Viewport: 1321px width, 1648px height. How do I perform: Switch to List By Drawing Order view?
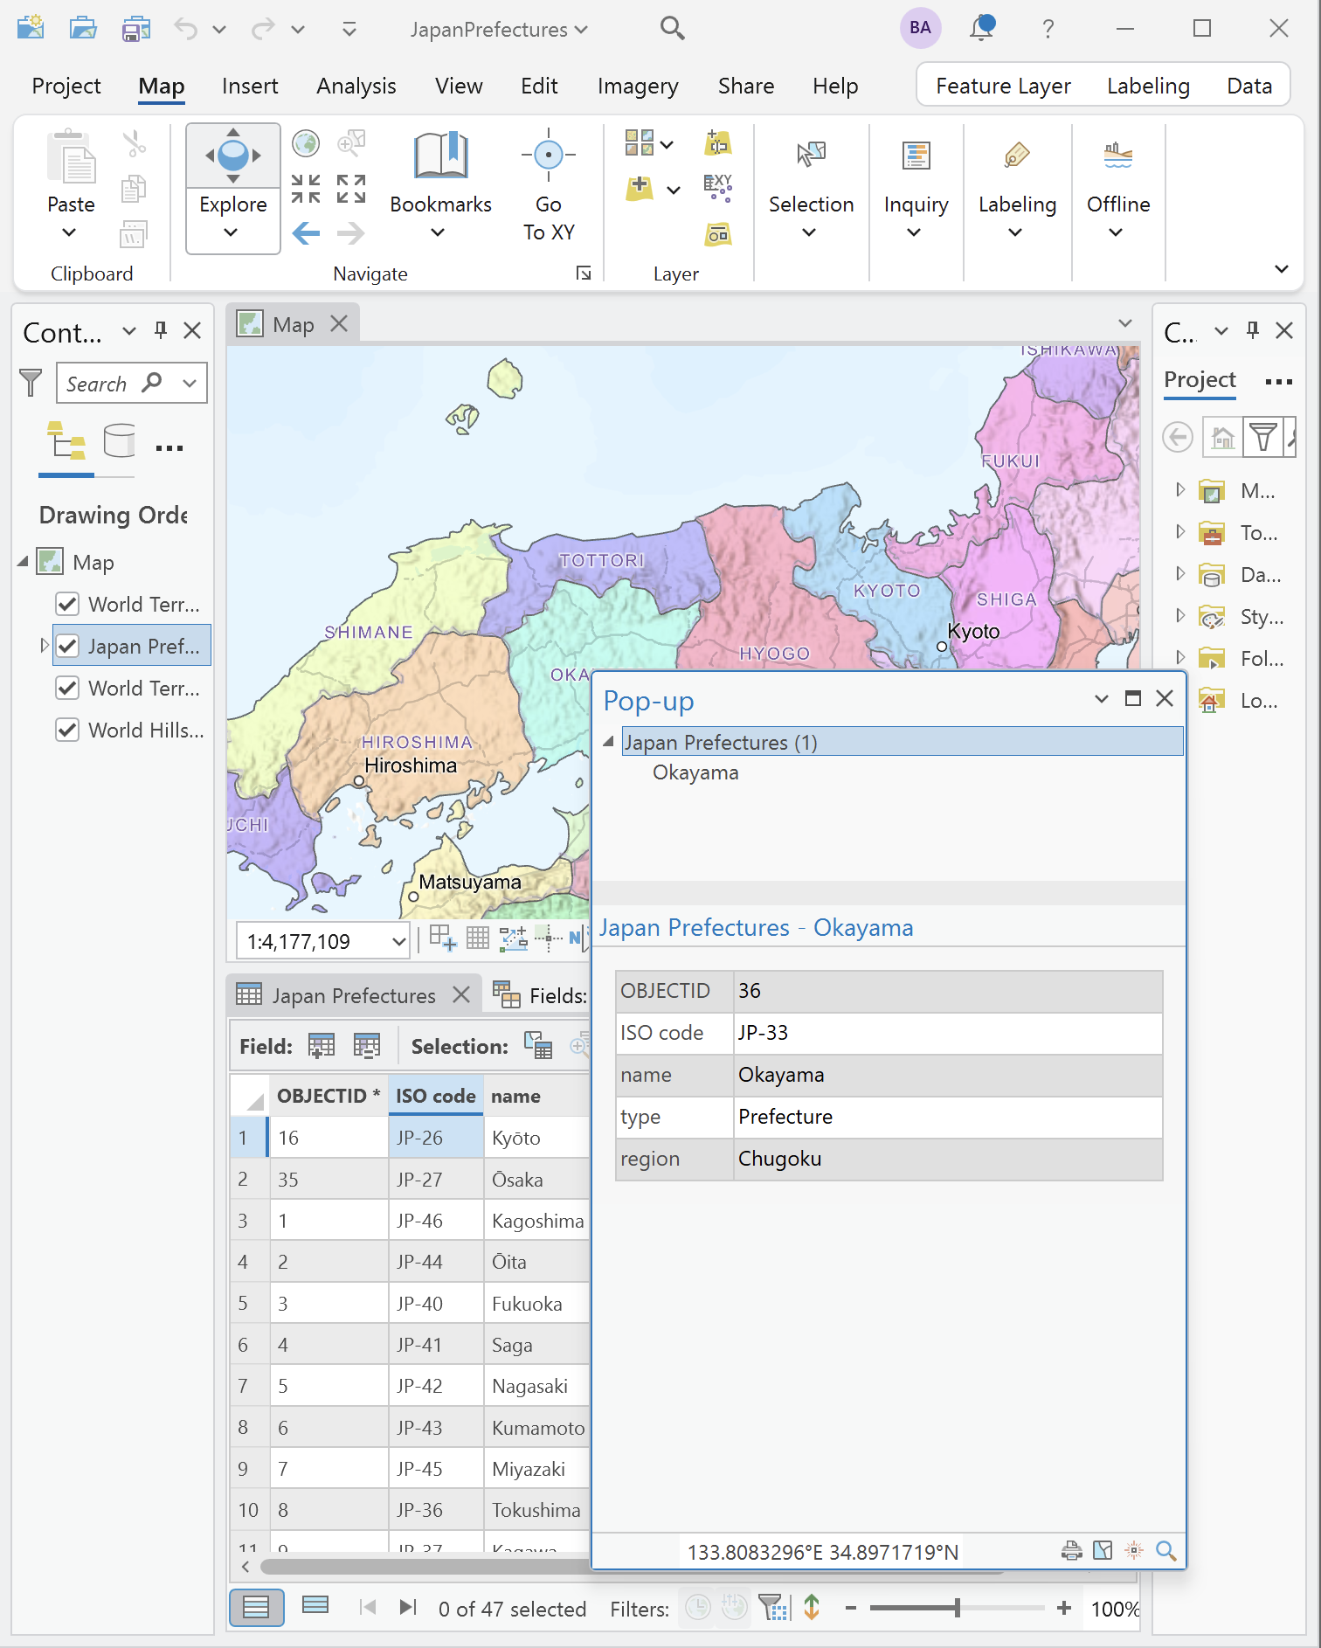coord(66,440)
